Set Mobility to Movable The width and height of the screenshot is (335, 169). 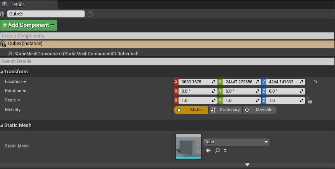tap(259, 110)
